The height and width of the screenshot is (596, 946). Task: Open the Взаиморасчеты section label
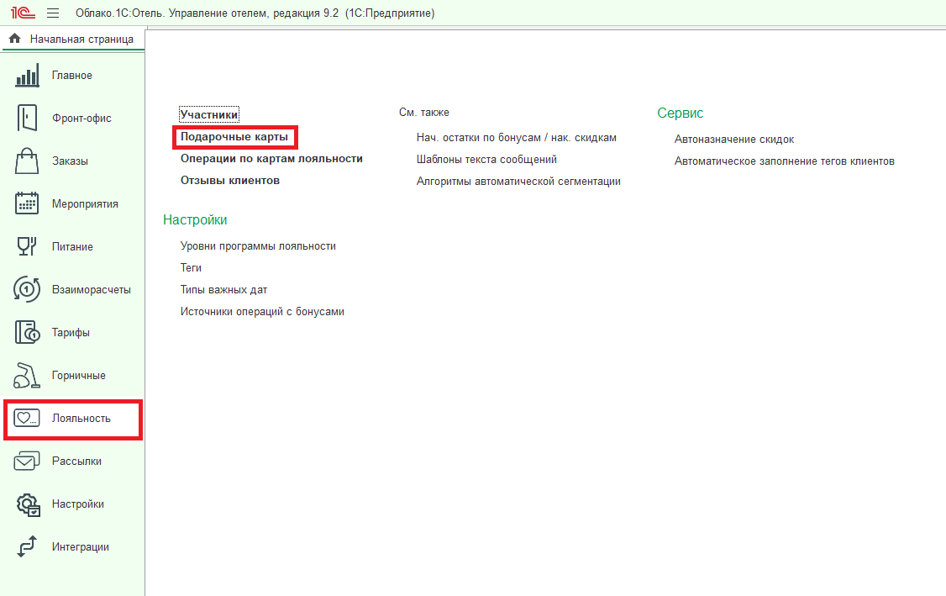coord(91,290)
